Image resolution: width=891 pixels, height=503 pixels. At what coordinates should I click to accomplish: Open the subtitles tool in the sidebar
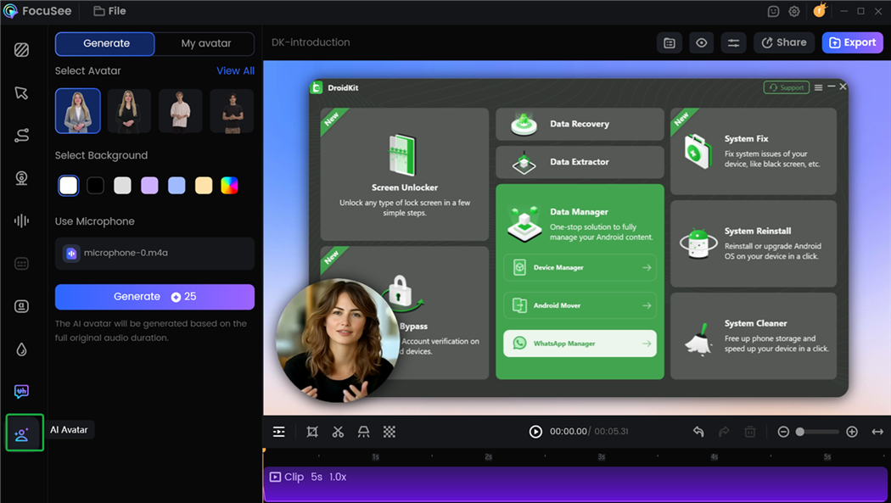[24, 263]
